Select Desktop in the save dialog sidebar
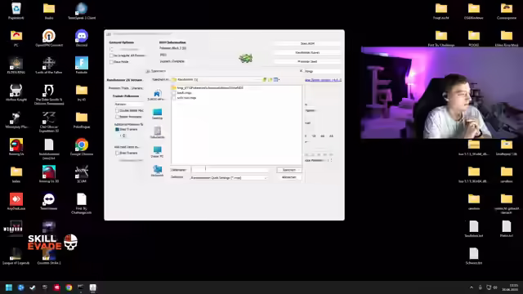This screenshot has height=294, width=523. pyautogui.click(x=157, y=114)
